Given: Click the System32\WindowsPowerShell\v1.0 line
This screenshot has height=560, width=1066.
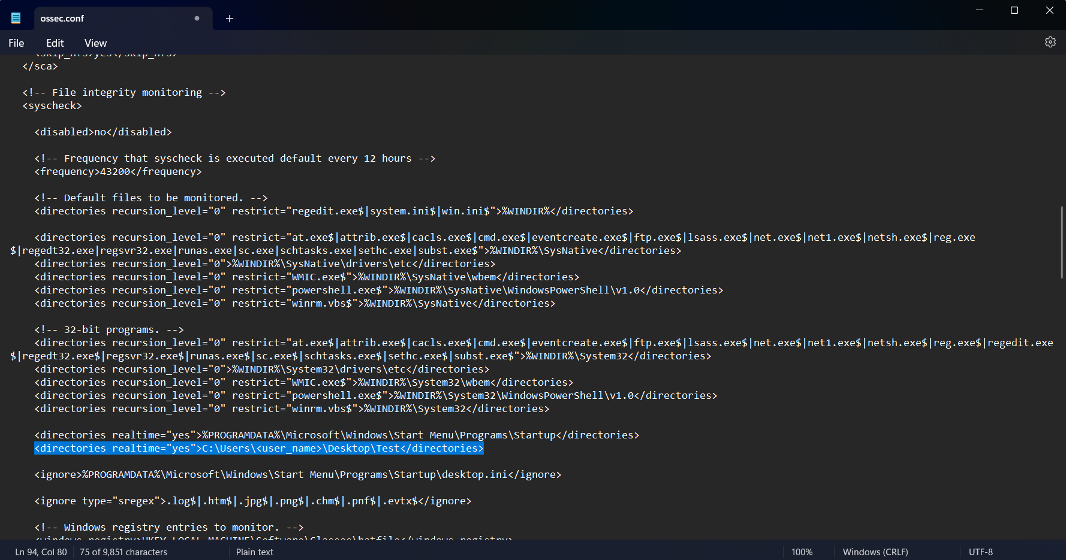Looking at the screenshot, I should pos(376,395).
